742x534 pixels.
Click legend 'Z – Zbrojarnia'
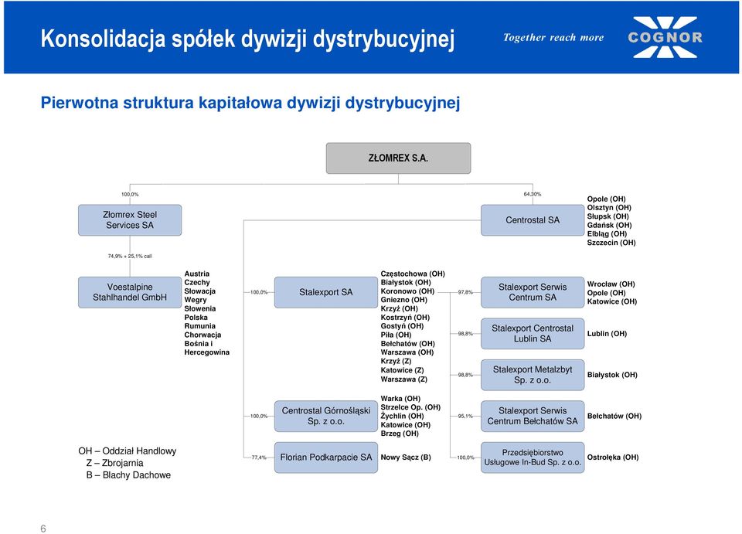point(114,463)
